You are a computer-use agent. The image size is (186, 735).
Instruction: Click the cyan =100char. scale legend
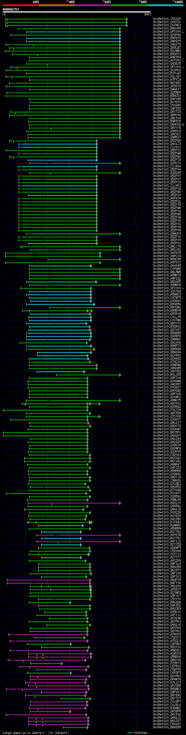138,733
